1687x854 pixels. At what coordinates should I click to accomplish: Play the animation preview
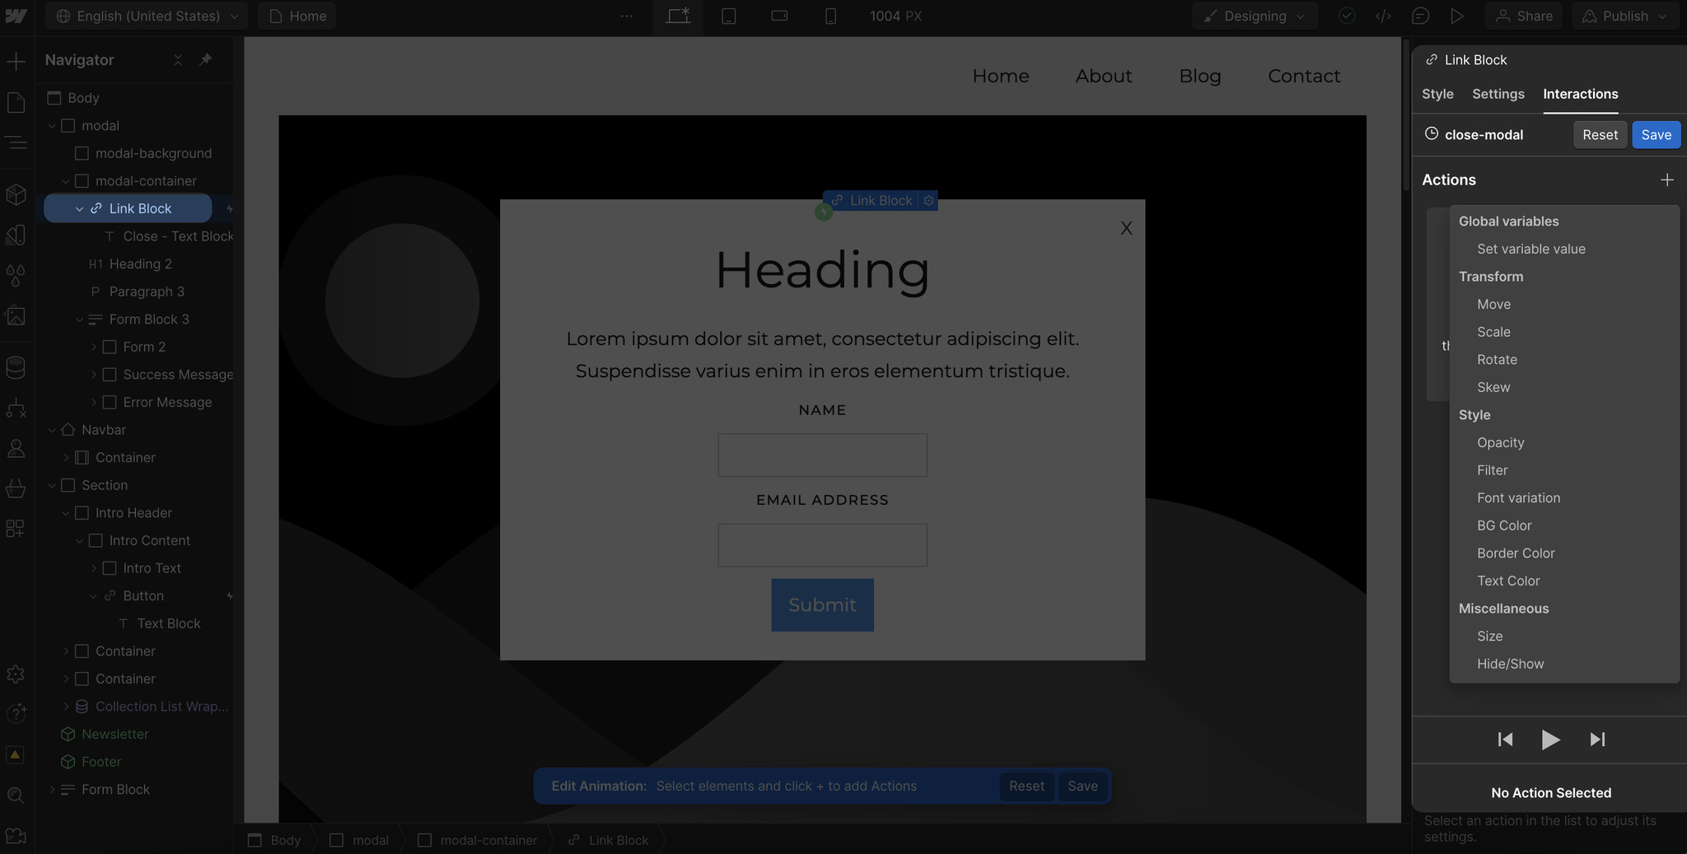click(x=1550, y=740)
